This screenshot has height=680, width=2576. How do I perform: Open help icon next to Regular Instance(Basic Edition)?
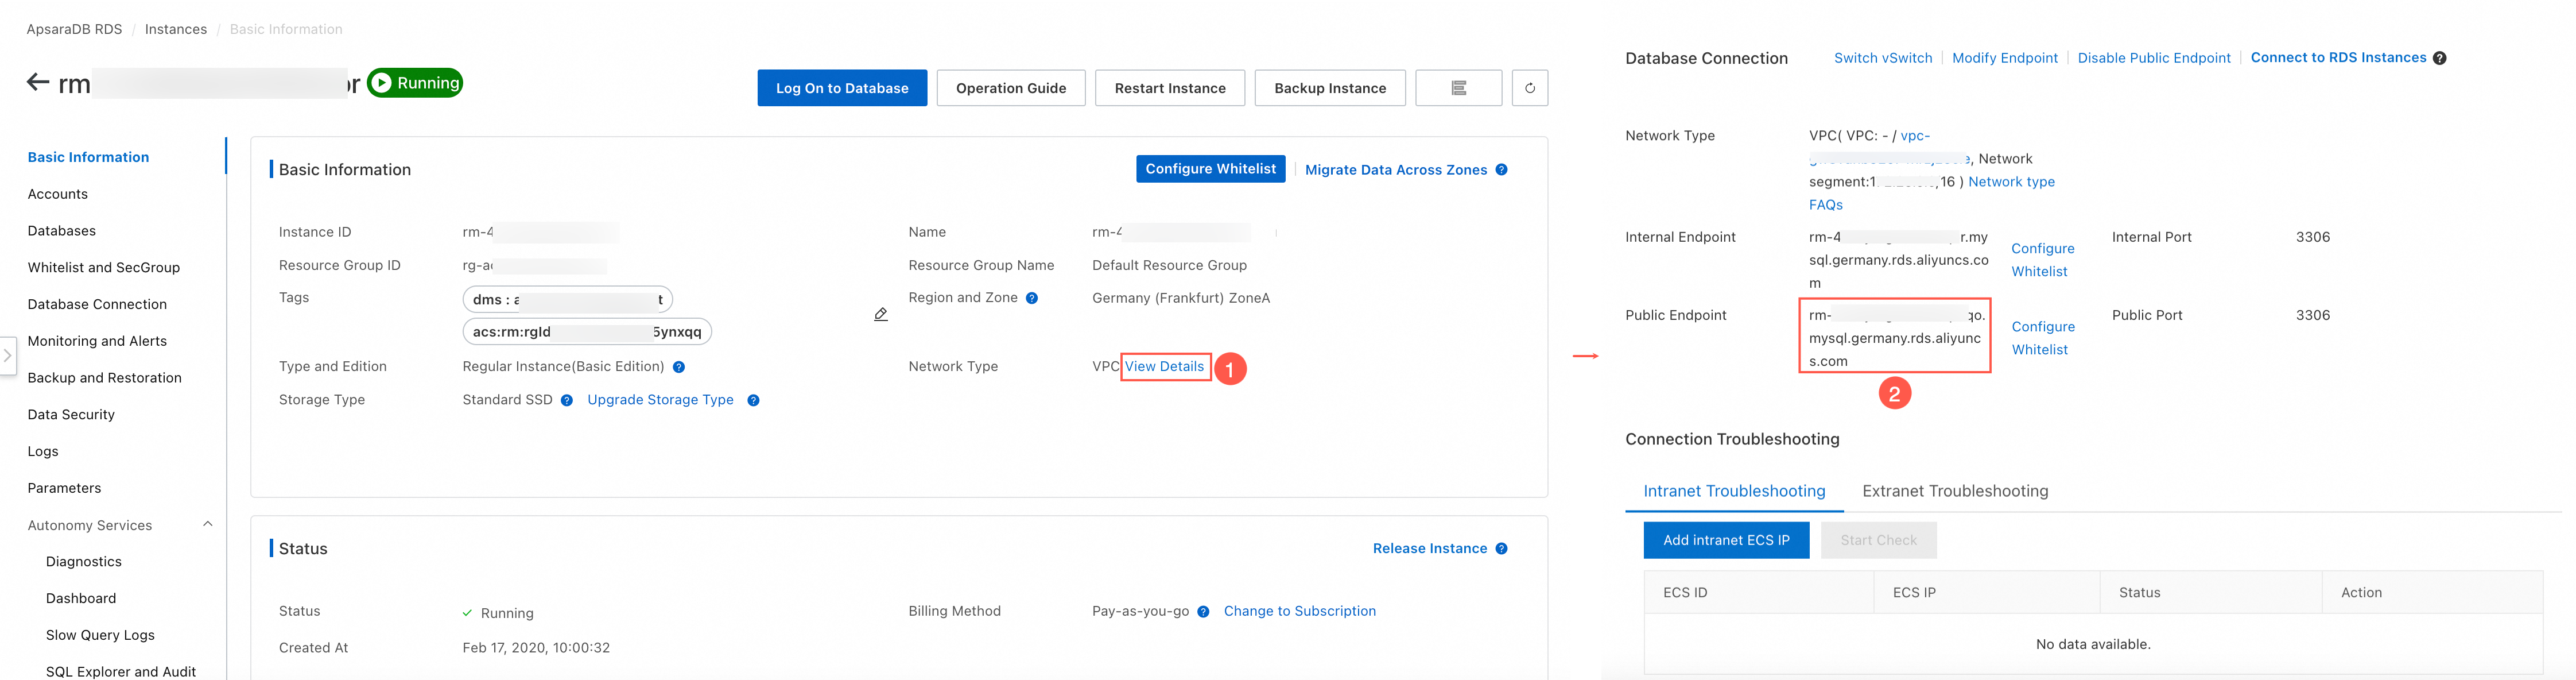(679, 367)
